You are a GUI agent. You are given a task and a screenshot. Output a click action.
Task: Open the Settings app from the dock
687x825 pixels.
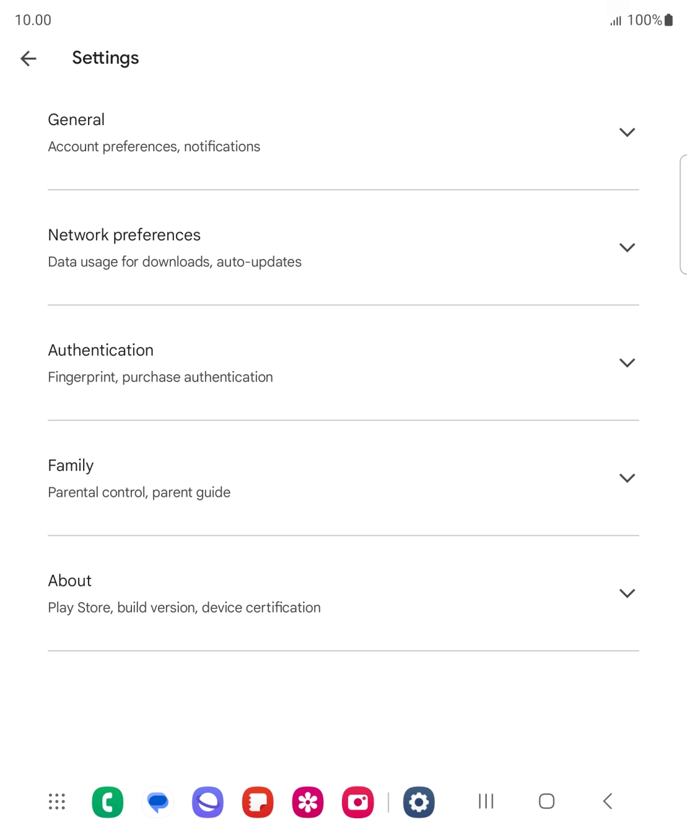point(419,801)
